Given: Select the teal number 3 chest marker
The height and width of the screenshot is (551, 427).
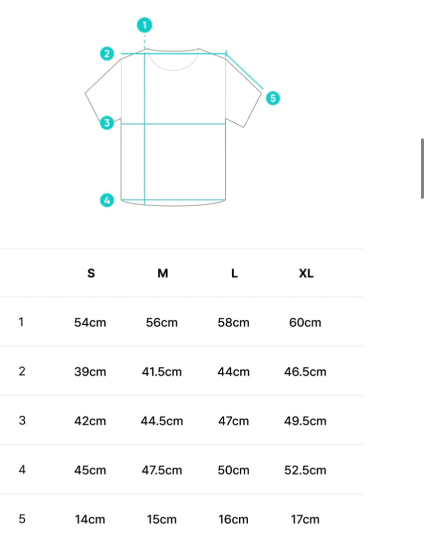Looking at the screenshot, I should click(107, 123).
